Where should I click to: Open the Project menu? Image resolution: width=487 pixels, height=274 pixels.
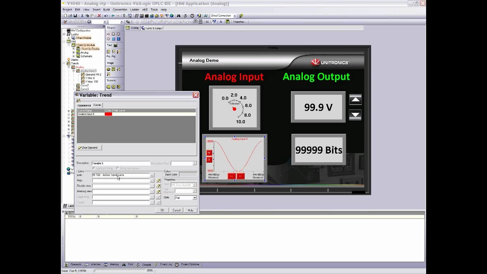(x=67, y=10)
